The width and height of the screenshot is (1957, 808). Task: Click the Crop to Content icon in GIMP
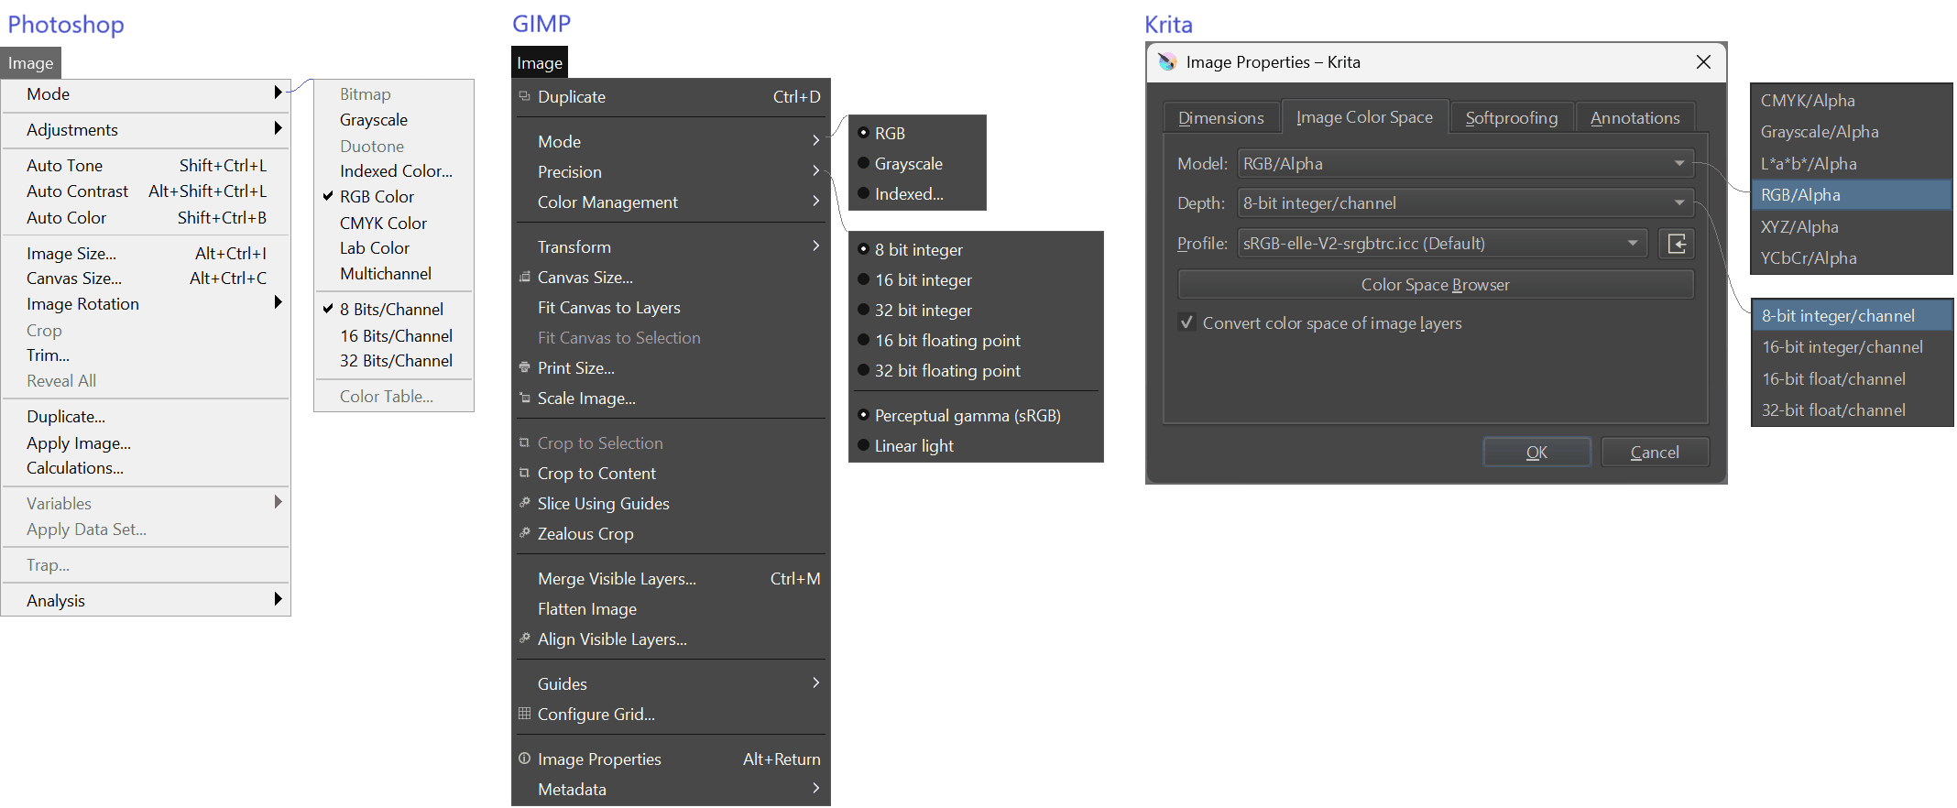(524, 473)
